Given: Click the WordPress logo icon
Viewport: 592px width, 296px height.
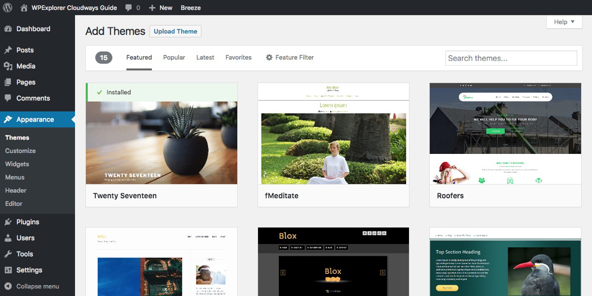Looking at the screenshot, I should click(x=8, y=7).
